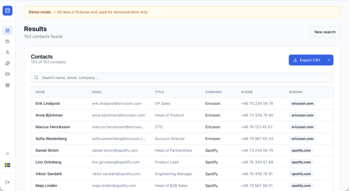Open the integrations puzzle piece icon
349x191 pixels.
(x=7, y=63)
